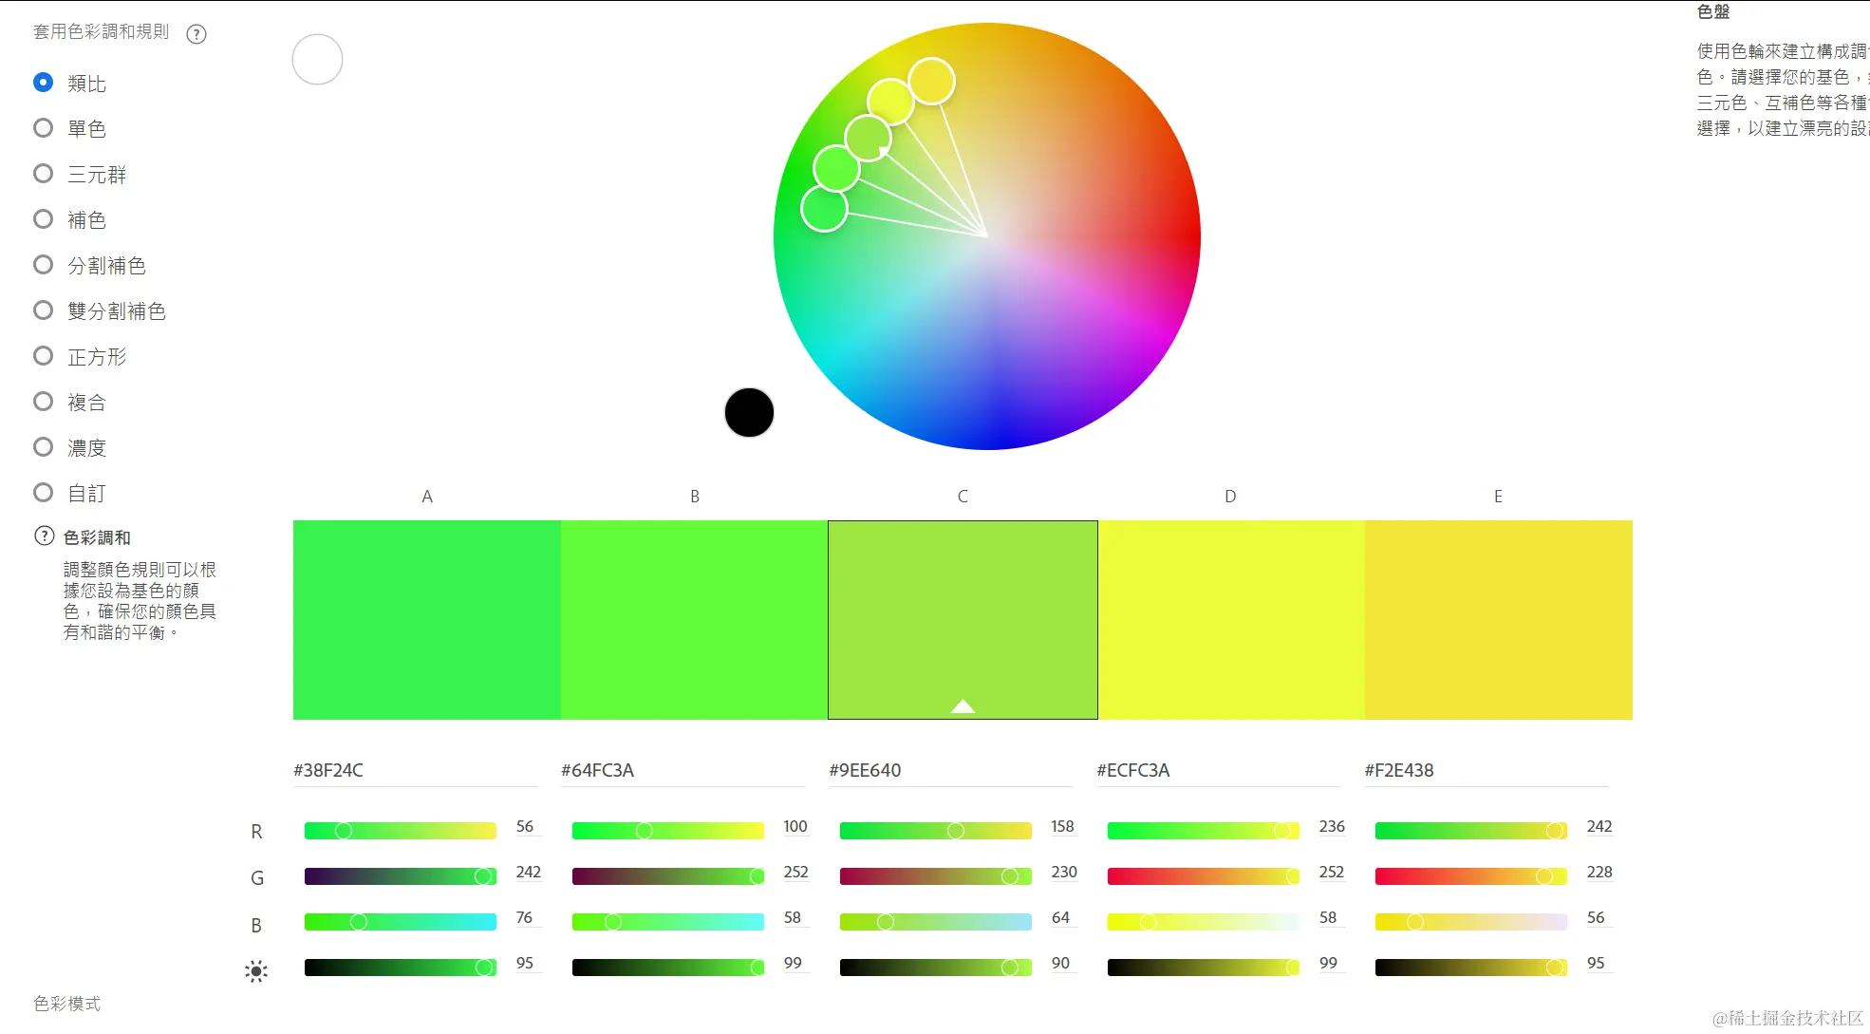Click the white circle color handle
Screen dimensions: 1870x1034
pos(317,60)
